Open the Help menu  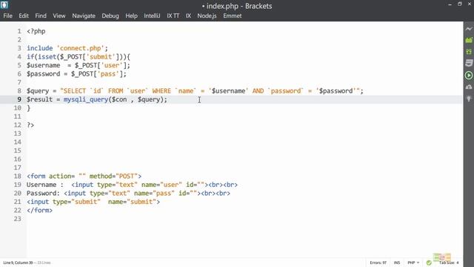tap(132, 16)
